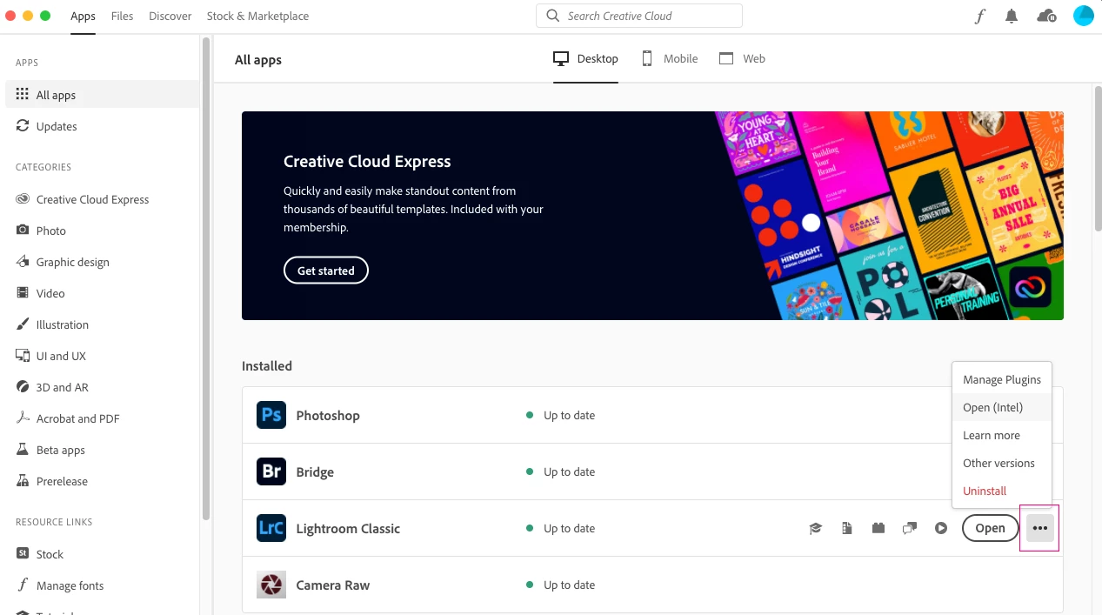
Task: Click the left sidebar scrollbar
Action: (206, 278)
